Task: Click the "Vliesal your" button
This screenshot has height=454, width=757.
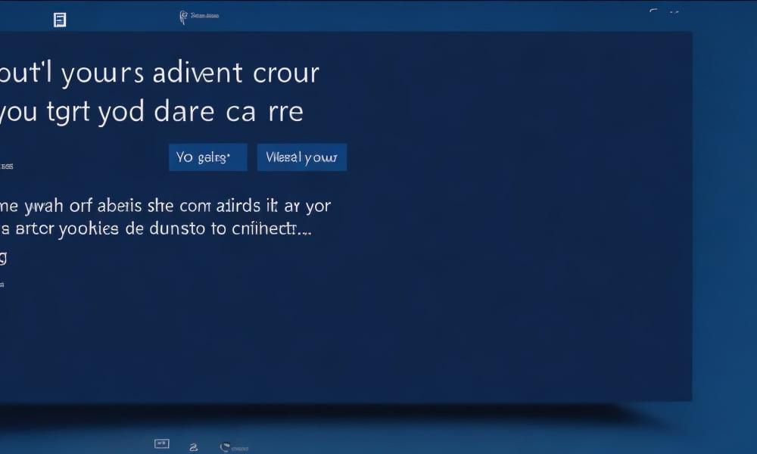Action: (x=302, y=157)
